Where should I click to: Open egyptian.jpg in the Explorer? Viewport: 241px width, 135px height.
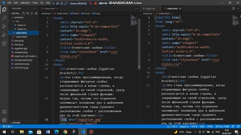click(21, 48)
